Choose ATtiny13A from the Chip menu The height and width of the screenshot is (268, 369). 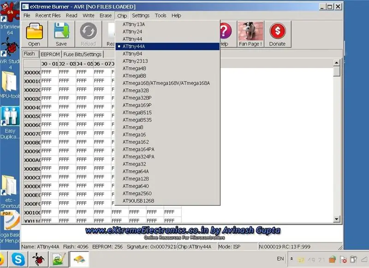point(167,24)
